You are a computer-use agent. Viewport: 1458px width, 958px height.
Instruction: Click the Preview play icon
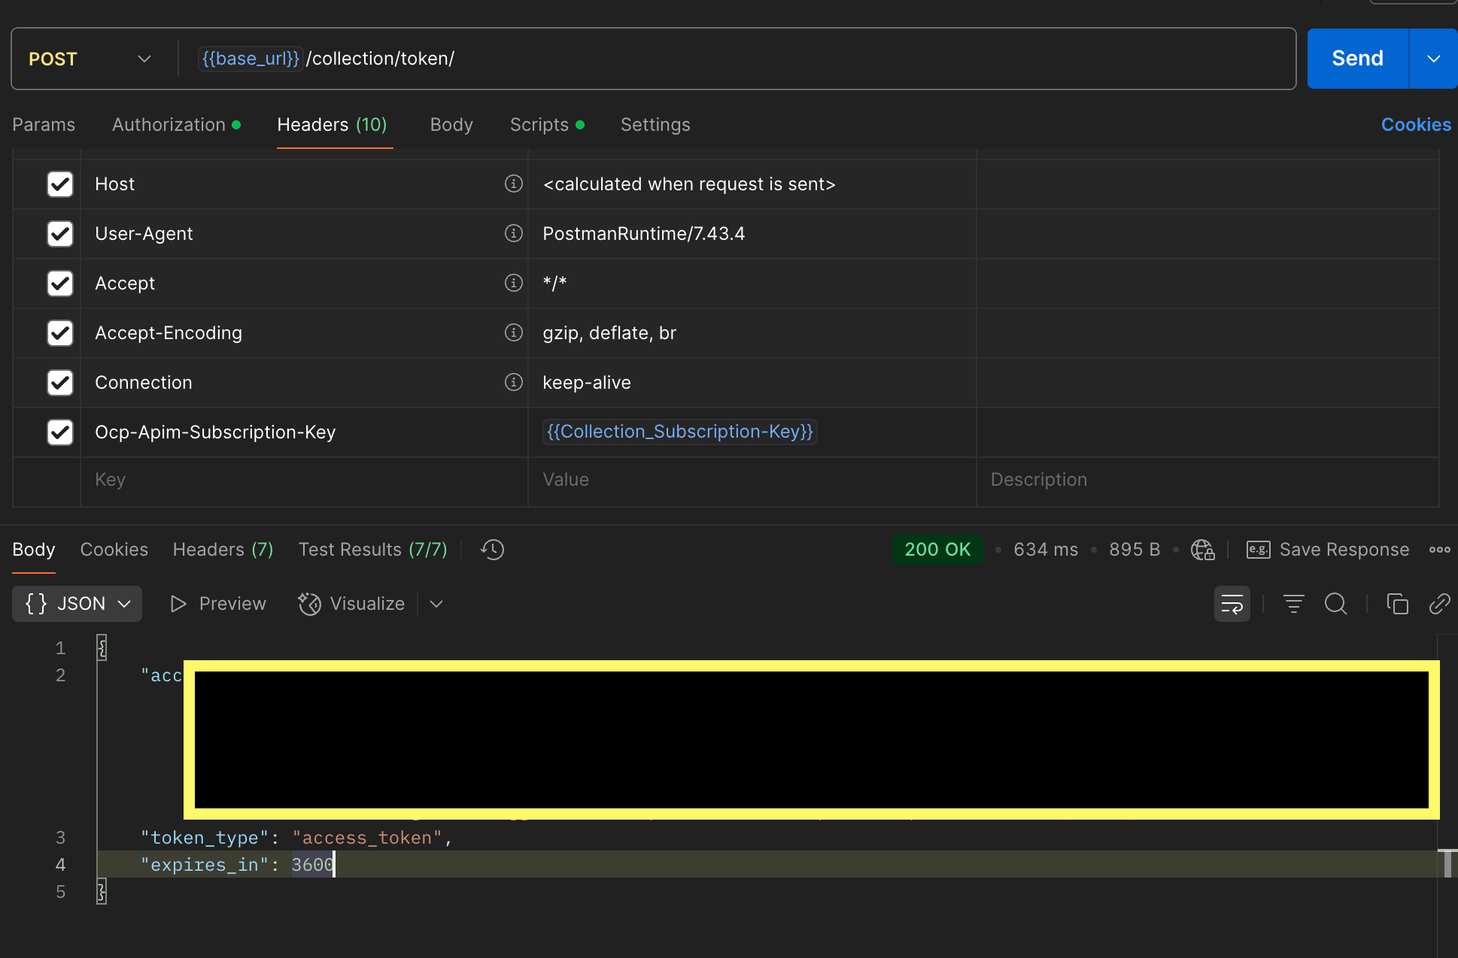point(178,604)
